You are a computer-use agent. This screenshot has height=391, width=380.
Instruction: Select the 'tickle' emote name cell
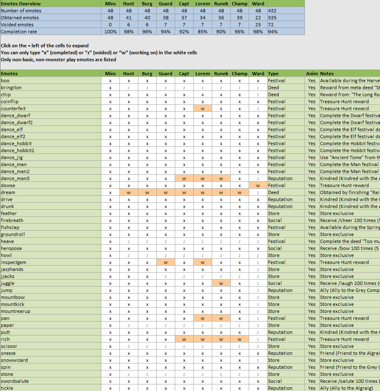(51, 388)
